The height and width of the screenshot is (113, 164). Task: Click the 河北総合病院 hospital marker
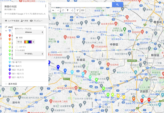tap(93, 46)
